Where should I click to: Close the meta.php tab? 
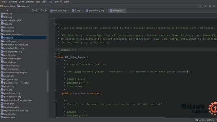click(x=124, y=11)
